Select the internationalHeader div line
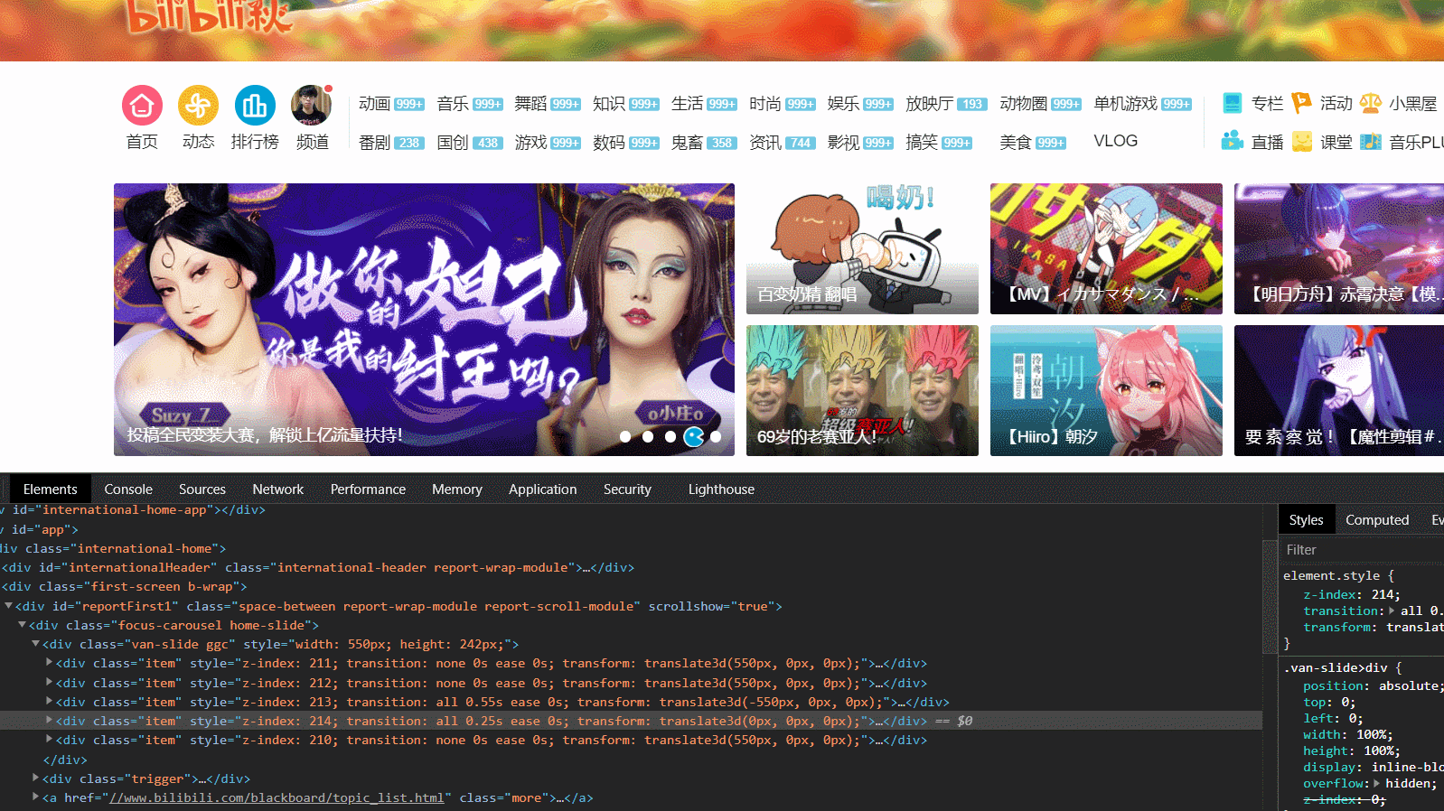1444x811 pixels. tap(318, 567)
